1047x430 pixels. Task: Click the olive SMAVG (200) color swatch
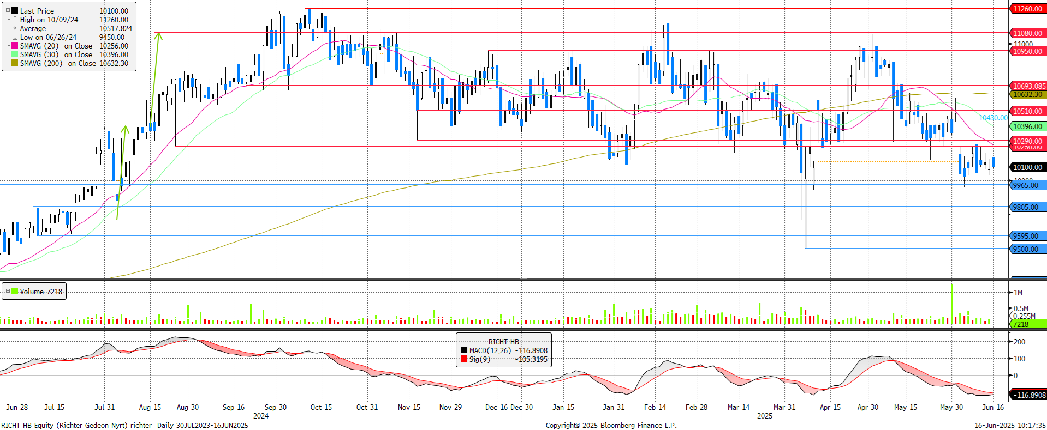coord(15,63)
